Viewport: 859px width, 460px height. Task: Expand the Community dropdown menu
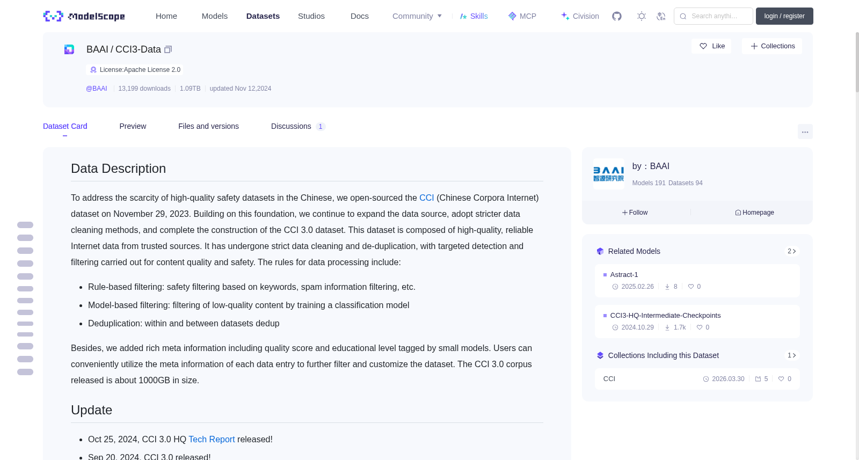click(417, 16)
